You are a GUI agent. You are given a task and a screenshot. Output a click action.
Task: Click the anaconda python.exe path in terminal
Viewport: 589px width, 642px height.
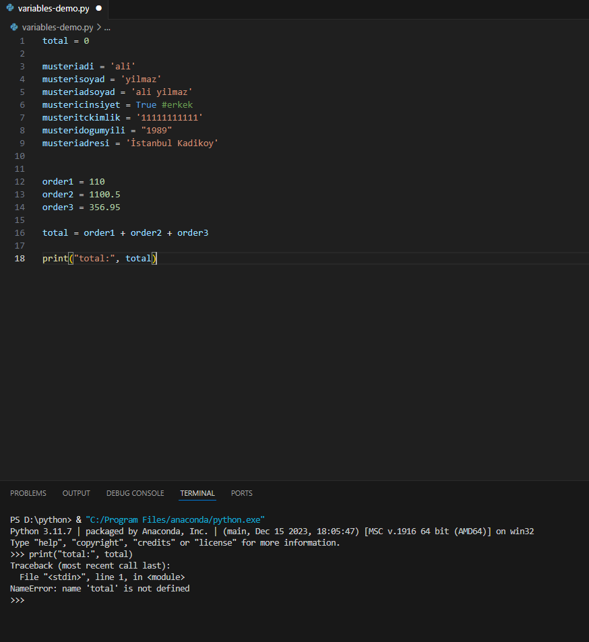(x=175, y=519)
